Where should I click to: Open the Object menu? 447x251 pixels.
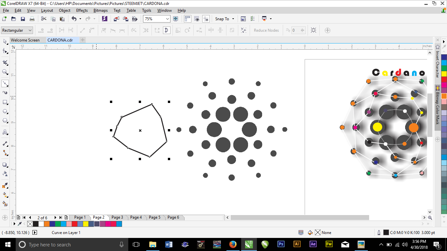(x=64, y=10)
